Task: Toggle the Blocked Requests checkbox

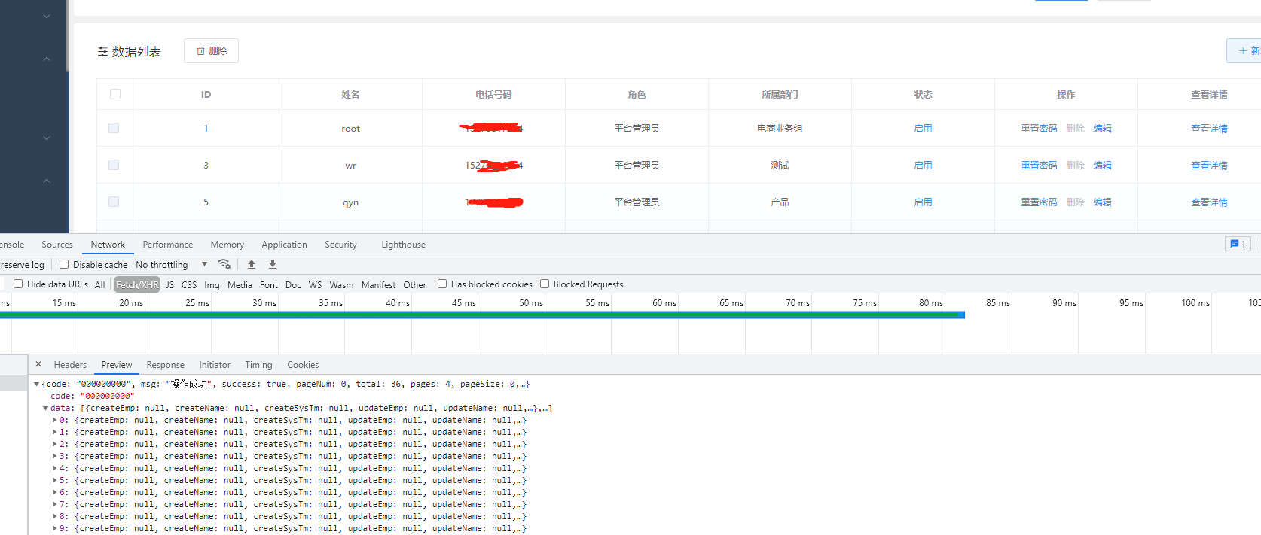Action: 545,284
